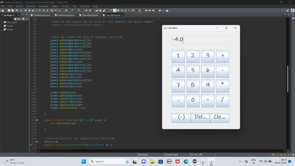Expand the Calculator project tree node
Viewport: 295px width, 166px height.
pos(2,22)
